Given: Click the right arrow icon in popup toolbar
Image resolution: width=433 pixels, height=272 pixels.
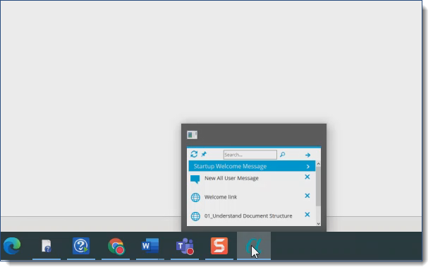Looking at the screenshot, I should (x=307, y=155).
